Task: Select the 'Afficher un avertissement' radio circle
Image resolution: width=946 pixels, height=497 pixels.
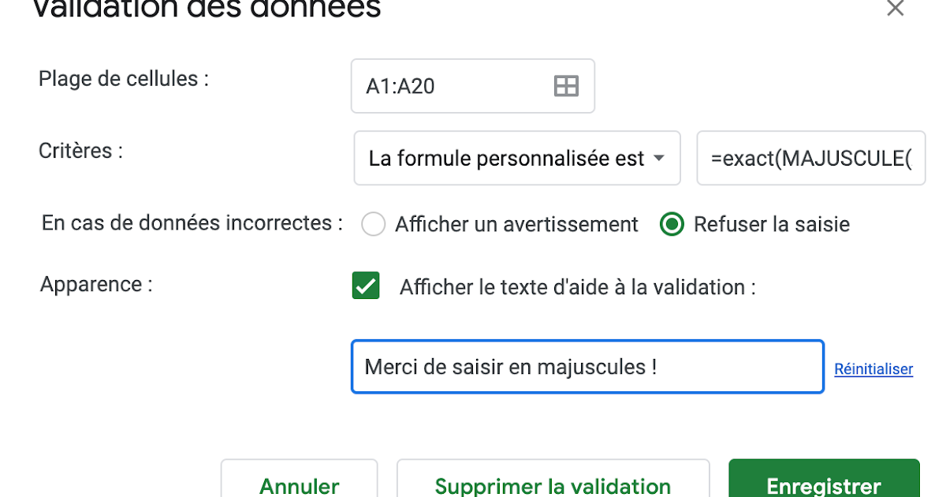Action: point(373,225)
